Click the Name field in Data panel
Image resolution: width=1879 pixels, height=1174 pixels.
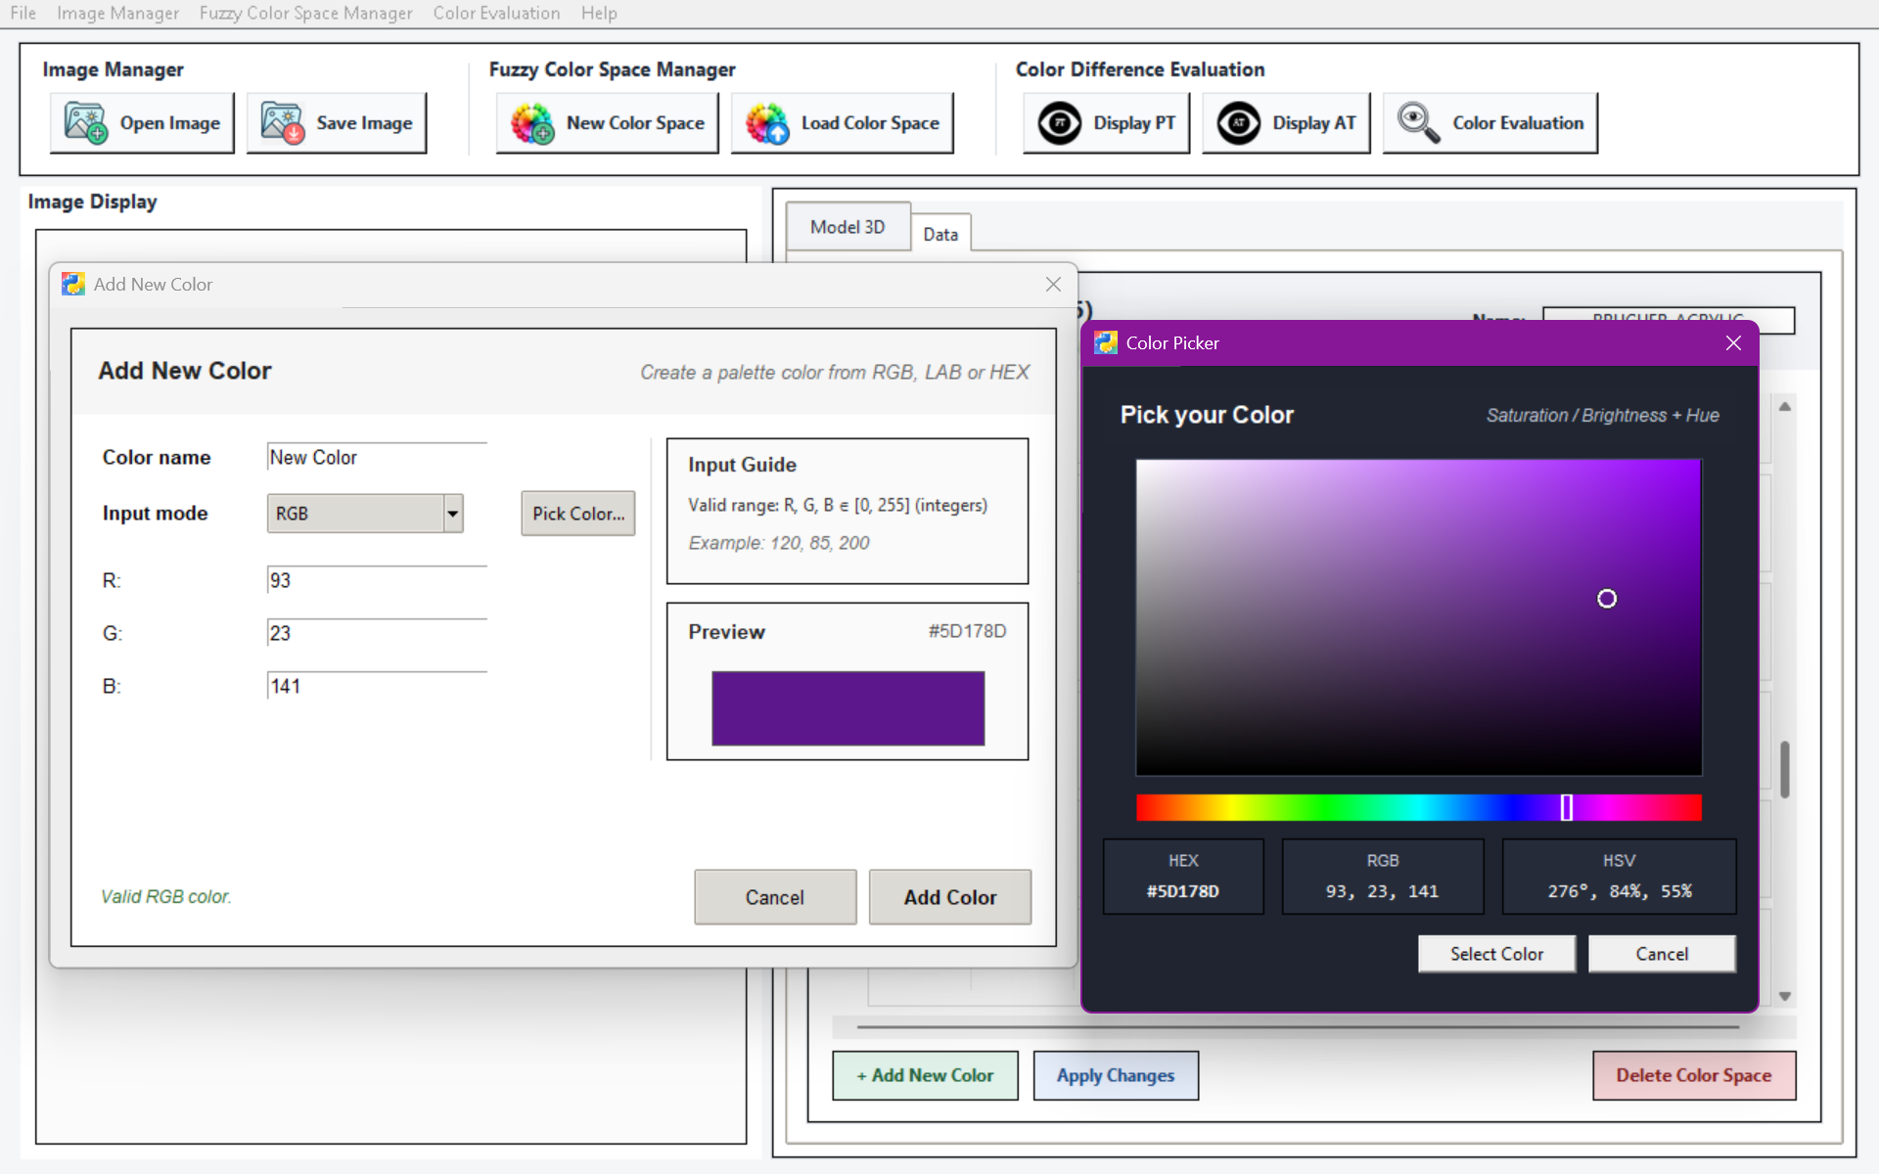[1668, 320]
